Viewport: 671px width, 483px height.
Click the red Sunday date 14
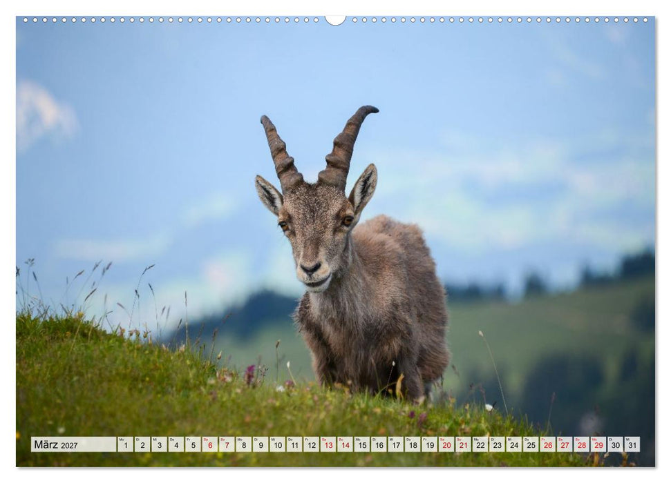(345, 444)
